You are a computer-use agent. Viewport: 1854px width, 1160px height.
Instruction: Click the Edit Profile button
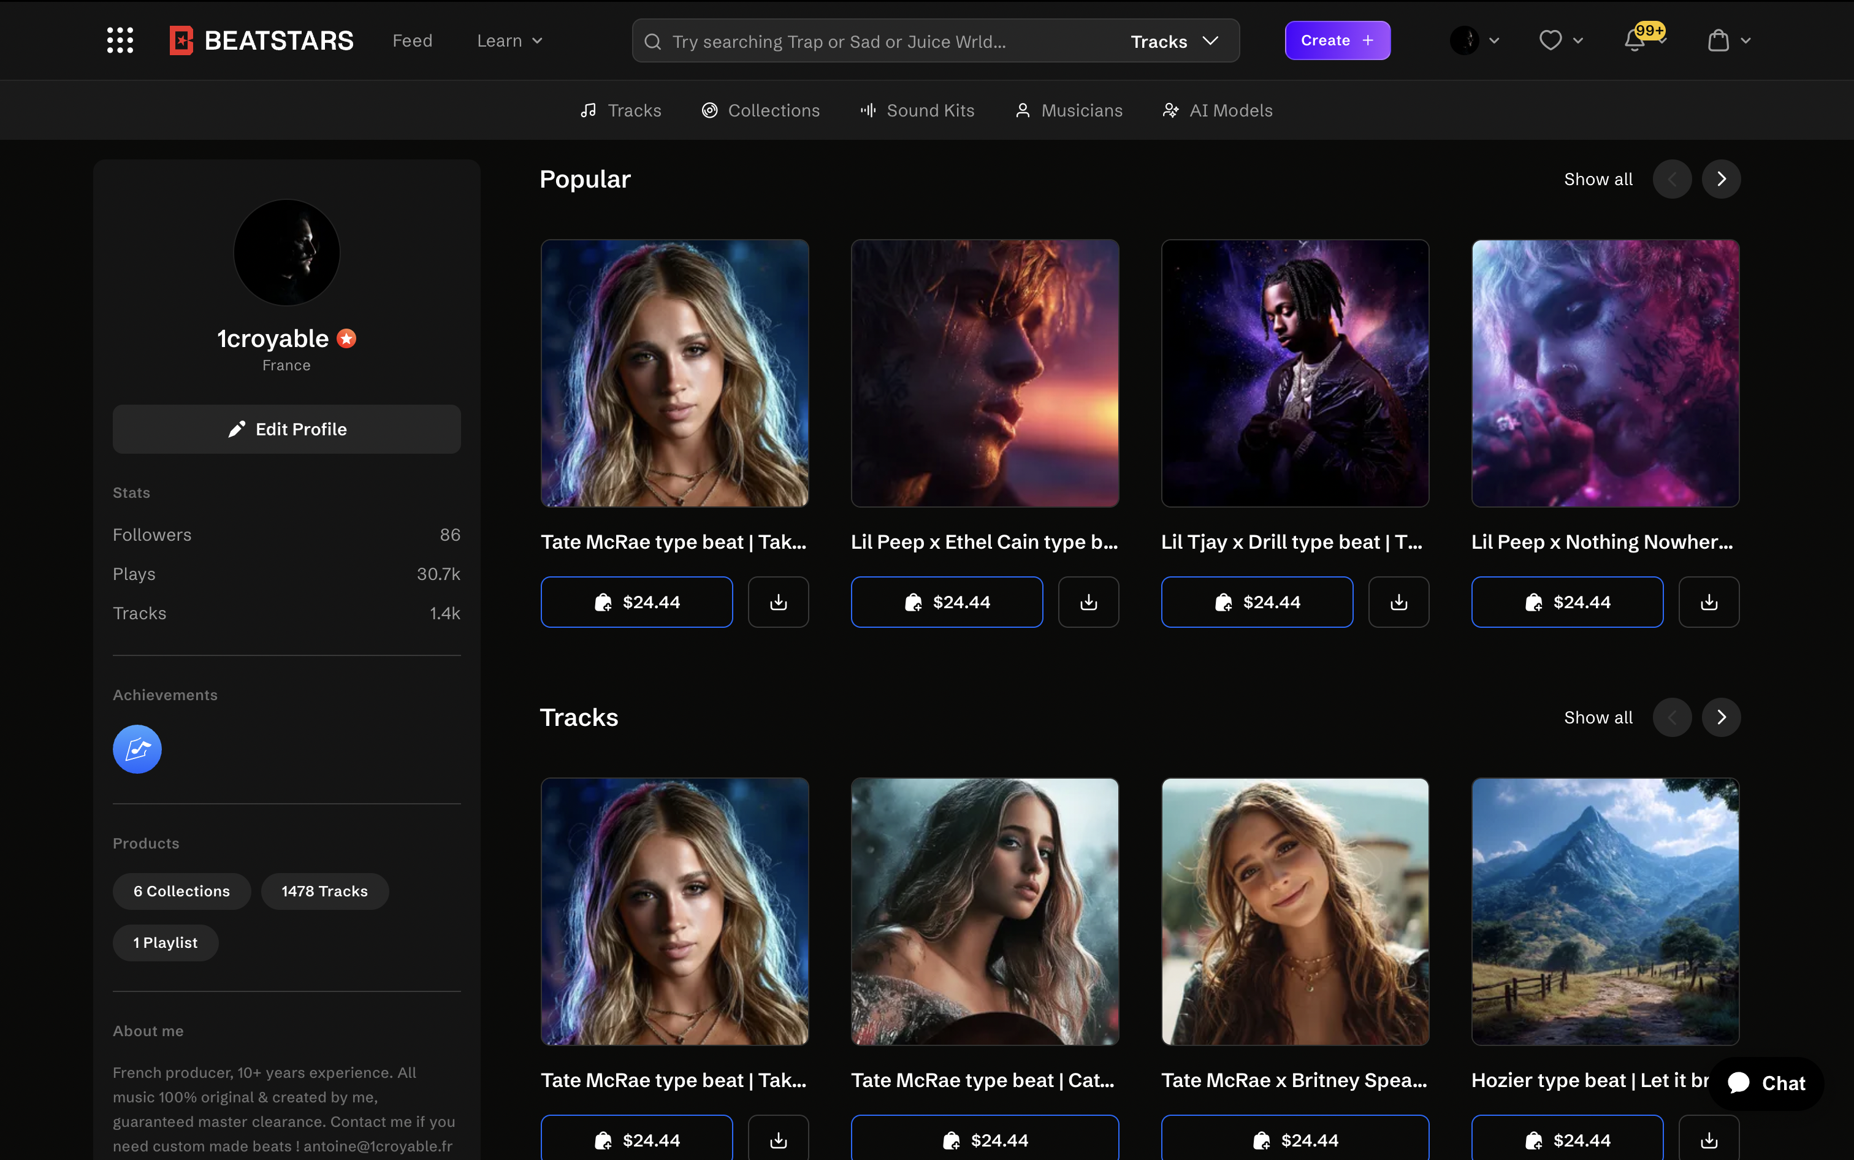(287, 430)
